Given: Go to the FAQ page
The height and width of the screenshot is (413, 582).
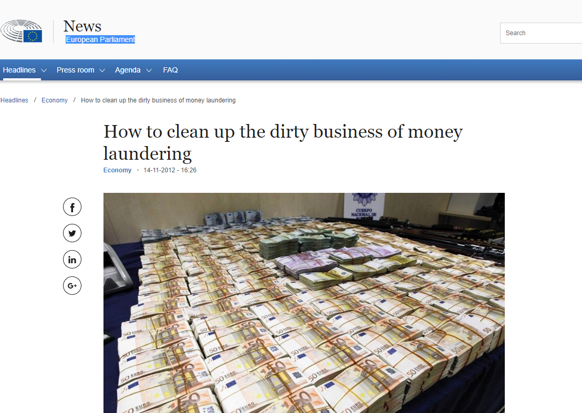Looking at the screenshot, I should (x=170, y=70).
